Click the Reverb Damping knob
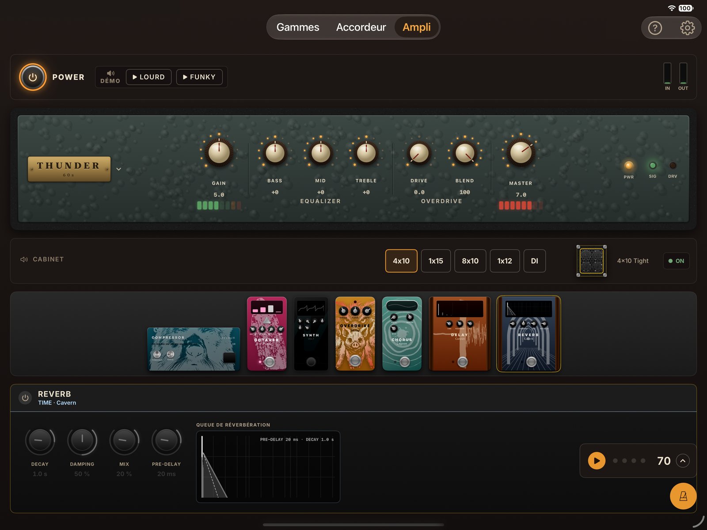 82,440
